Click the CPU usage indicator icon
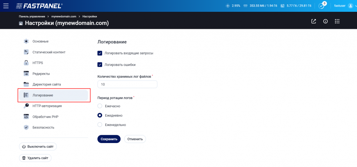This screenshot has height=167, width=357. coord(228,6)
